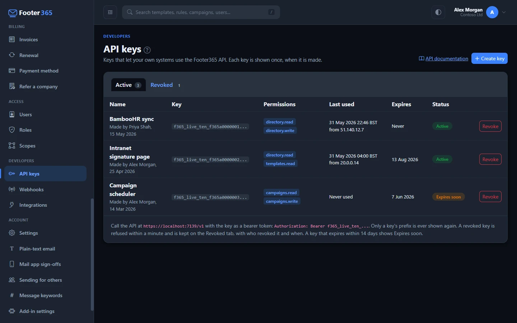This screenshot has width=517, height=323.
Task: Click the campaigns.read permission tag
Action: (281, 193)
